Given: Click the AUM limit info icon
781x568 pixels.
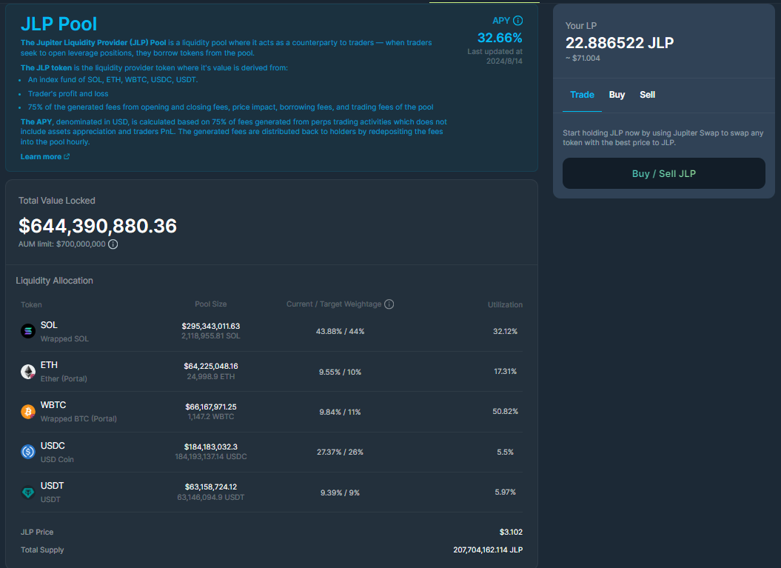Looking at the screenshot, I should [113, 244].
